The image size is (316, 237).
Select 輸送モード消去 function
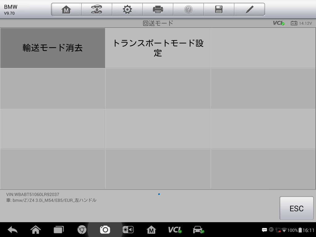[x=52, y=48]
